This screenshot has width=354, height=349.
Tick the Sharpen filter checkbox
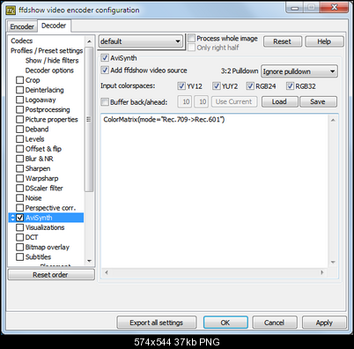click(x=19, y=168)
